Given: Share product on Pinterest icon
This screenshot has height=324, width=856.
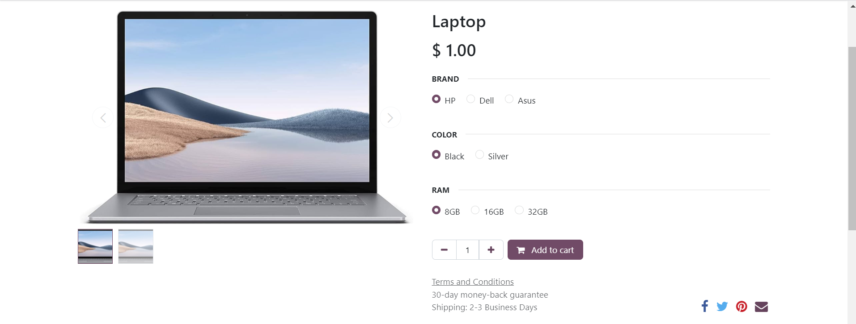Looking at the screenshot, I should pyautogui.click(x=742, y=307).
